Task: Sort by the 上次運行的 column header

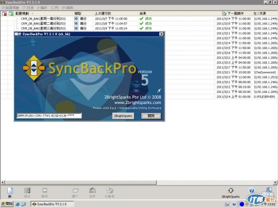Action: 103,13
